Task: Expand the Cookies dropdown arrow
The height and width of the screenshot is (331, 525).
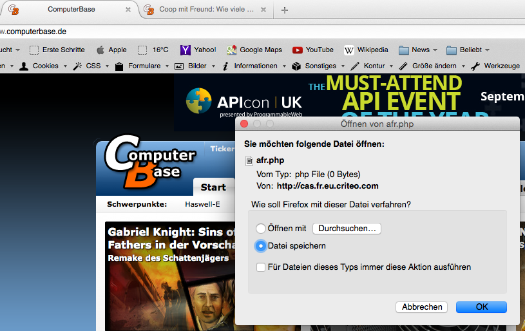Action: coord(65,66)
